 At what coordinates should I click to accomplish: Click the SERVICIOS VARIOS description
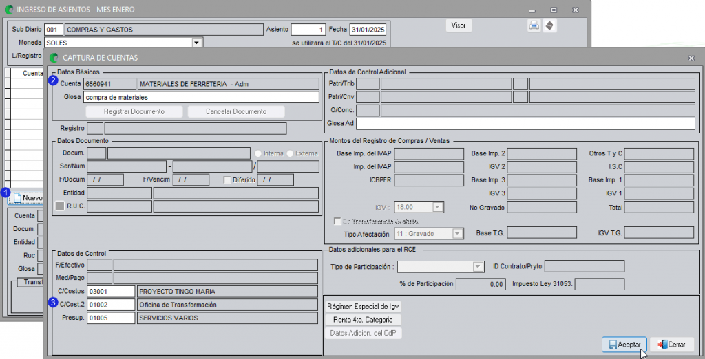click(x=227, y=318)
